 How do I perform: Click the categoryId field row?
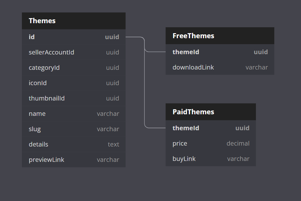pos(74,68)
